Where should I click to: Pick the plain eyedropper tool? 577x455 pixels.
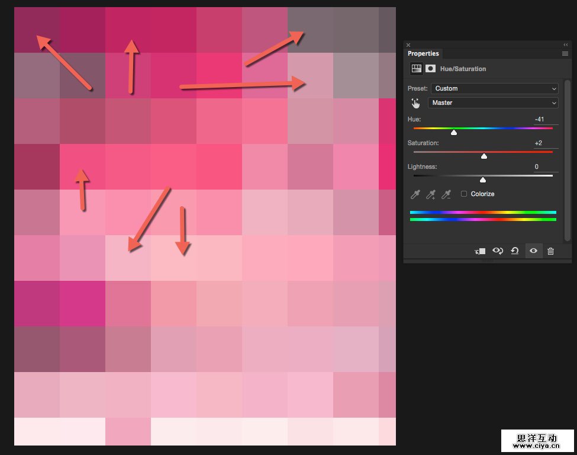click(415, 194)
